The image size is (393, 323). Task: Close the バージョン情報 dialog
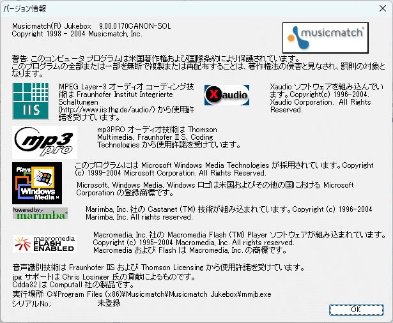point(383,8)
